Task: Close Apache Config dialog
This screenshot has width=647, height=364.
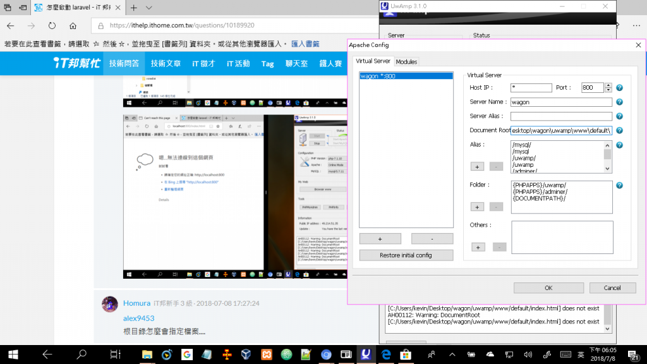Action: point(638,45)
